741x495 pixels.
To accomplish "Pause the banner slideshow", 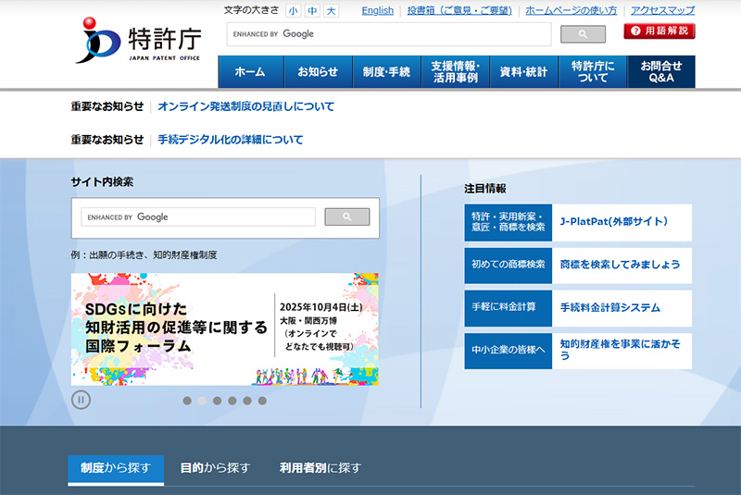I will tap(81, 400).
